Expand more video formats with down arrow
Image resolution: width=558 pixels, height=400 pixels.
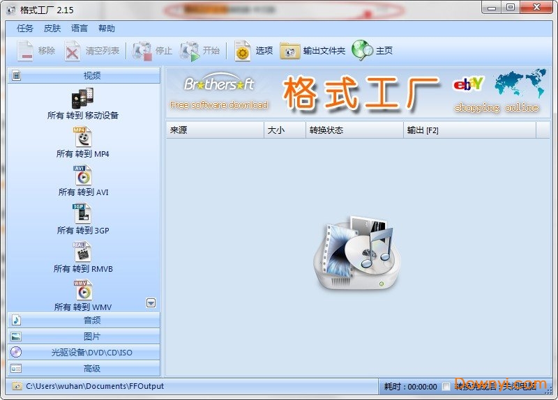click(151, 303)
